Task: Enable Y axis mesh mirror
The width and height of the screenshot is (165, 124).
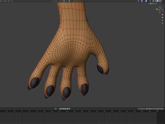Action: 152,3
